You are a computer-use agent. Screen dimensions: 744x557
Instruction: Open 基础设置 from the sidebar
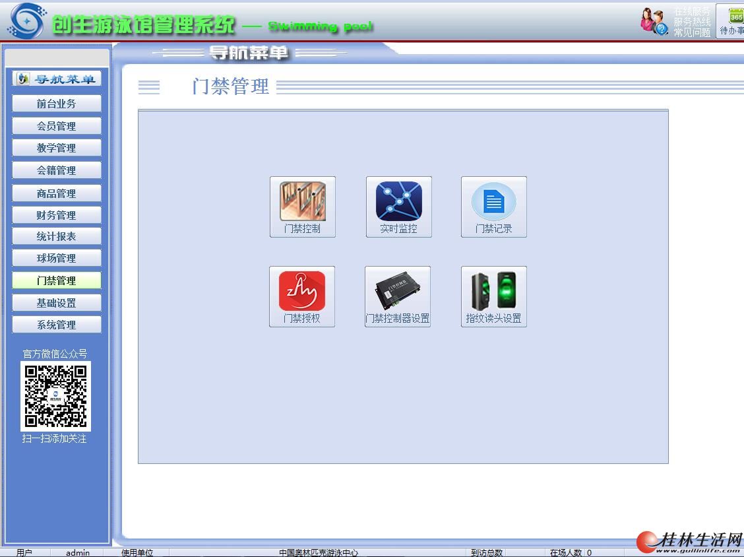point(57,303)
